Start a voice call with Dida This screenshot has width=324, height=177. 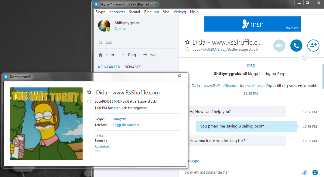tap(296, 46)
